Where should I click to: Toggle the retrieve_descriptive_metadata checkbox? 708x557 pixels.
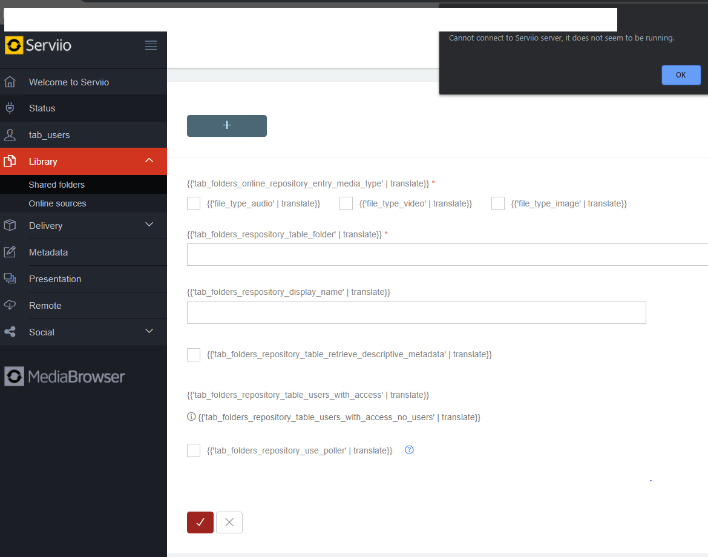(194, 354)
